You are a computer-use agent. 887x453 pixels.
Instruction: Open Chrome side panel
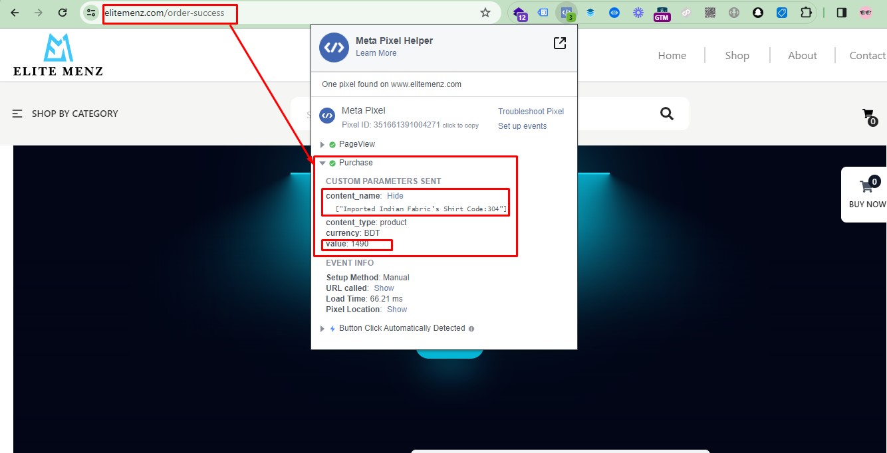(841, 13)
